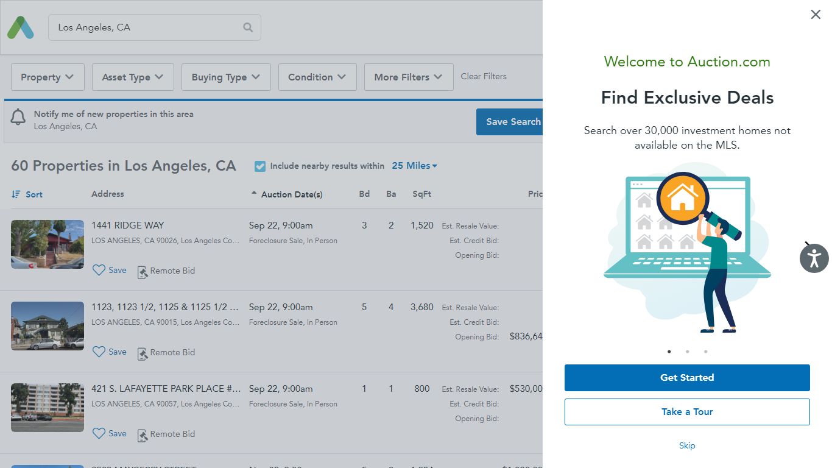The width and height of the screenshot is (832, 468).
Task: Click the Bd column header
Action: (x=364, y=194)
